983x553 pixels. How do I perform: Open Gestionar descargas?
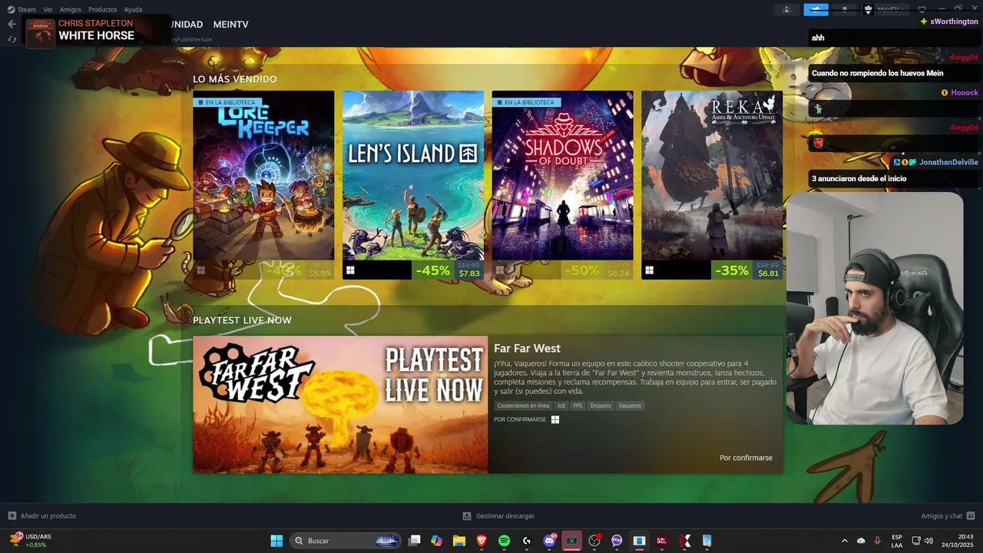498,516
